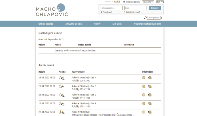The height and width of the screenshot is (116, 197).
Task: Click the Macho & Chlapovič logo
Action: pyautogui.click(x=52, y=10)
